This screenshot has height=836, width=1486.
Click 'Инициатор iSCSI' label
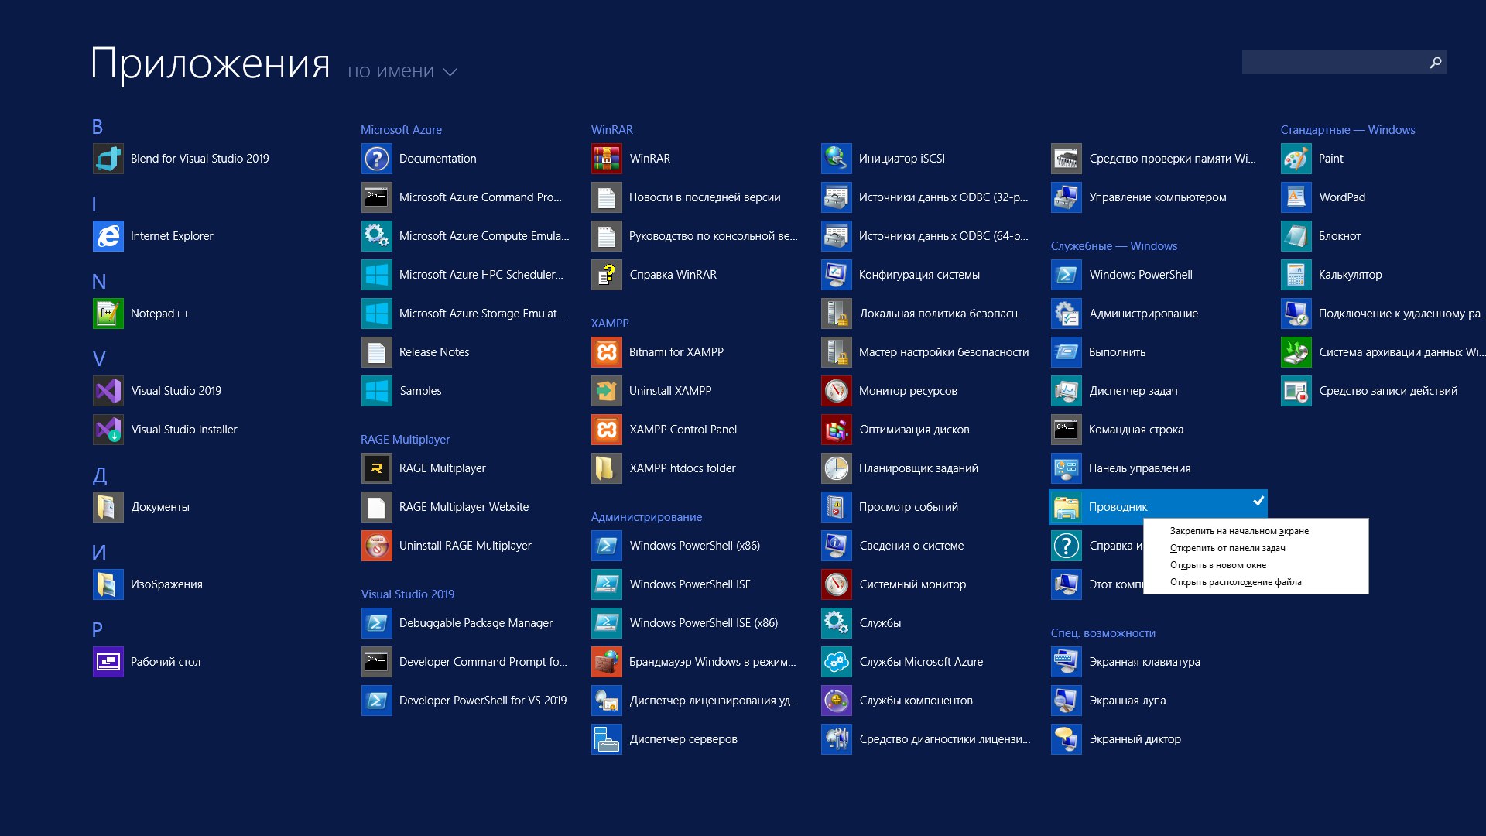pos(902,159)
